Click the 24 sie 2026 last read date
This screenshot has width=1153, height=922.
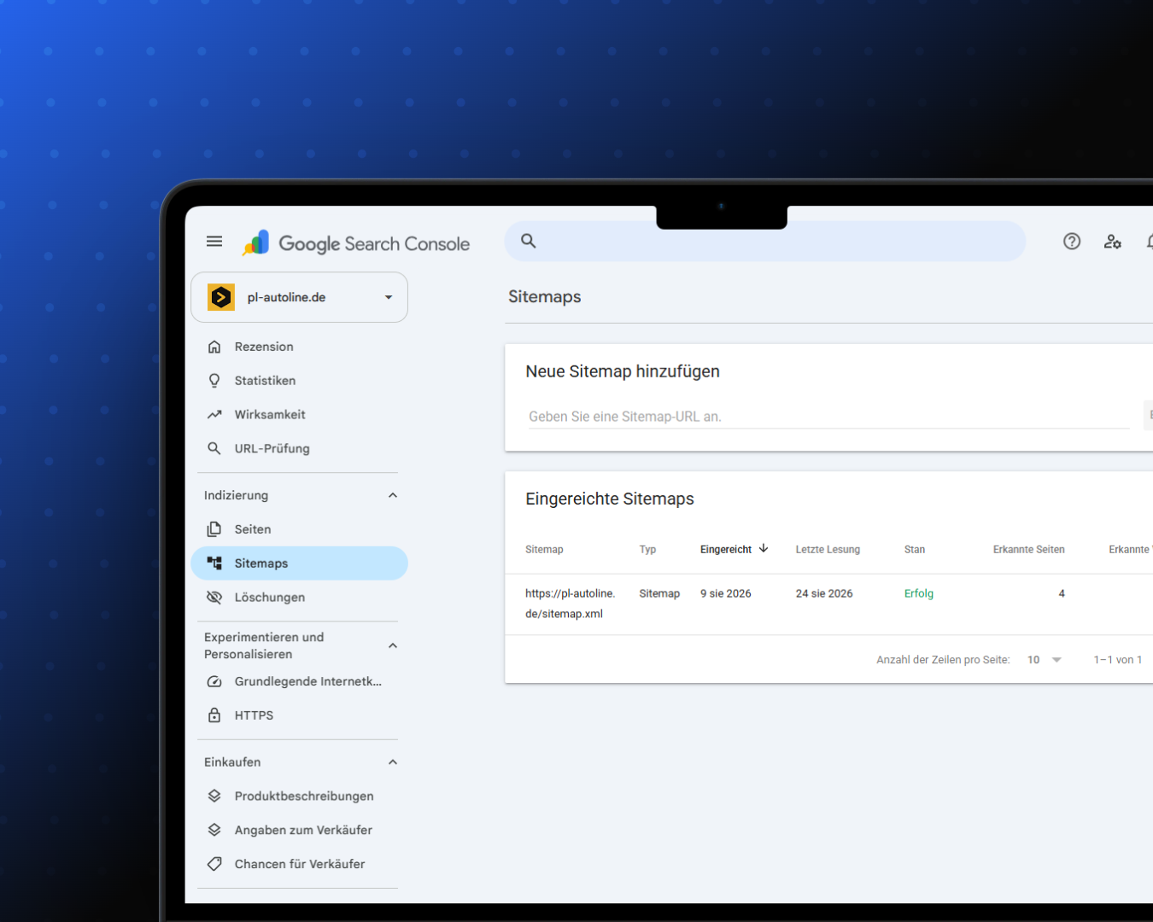[x=824, y=593]
